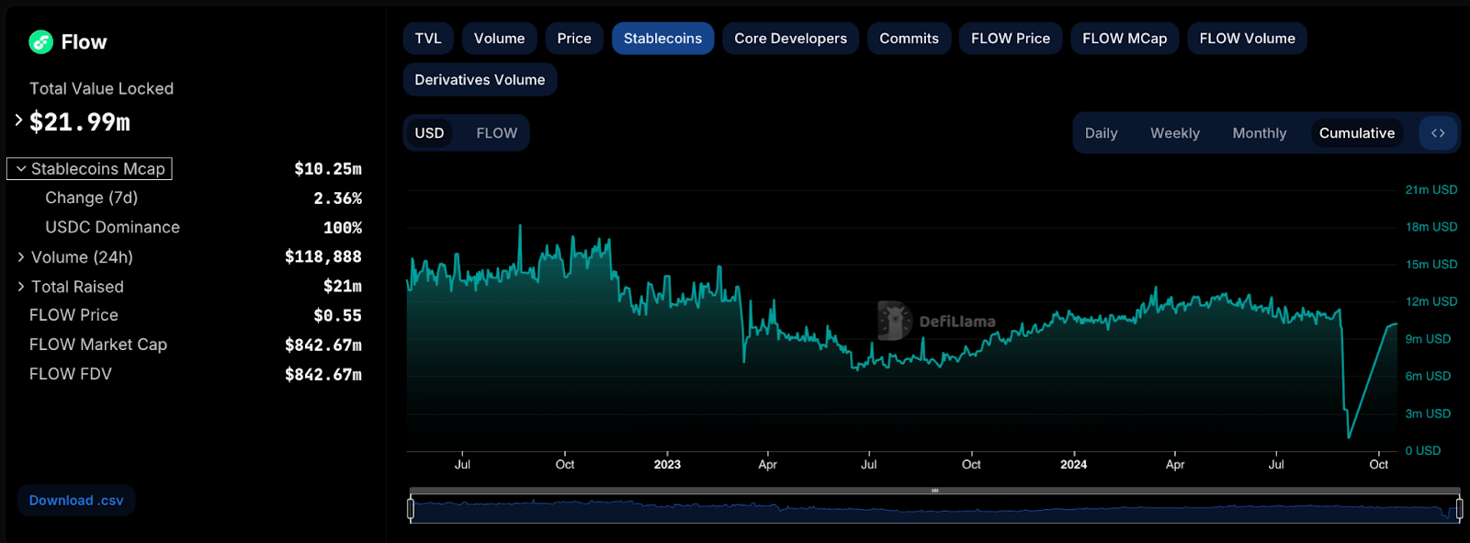Toggle the FLOW Volume chart series
The image size is (1470, 543).
pyautogui.click(x=1247, y=39)
